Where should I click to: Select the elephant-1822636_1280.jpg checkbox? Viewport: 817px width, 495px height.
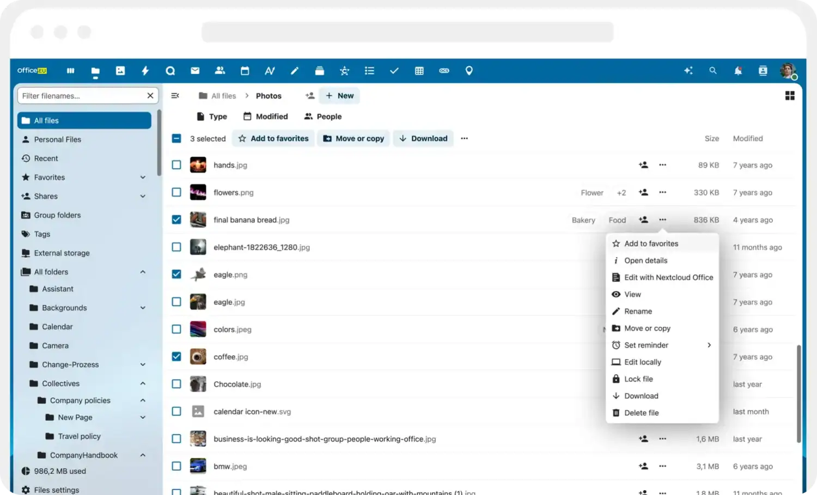click(x=176, y=247)
